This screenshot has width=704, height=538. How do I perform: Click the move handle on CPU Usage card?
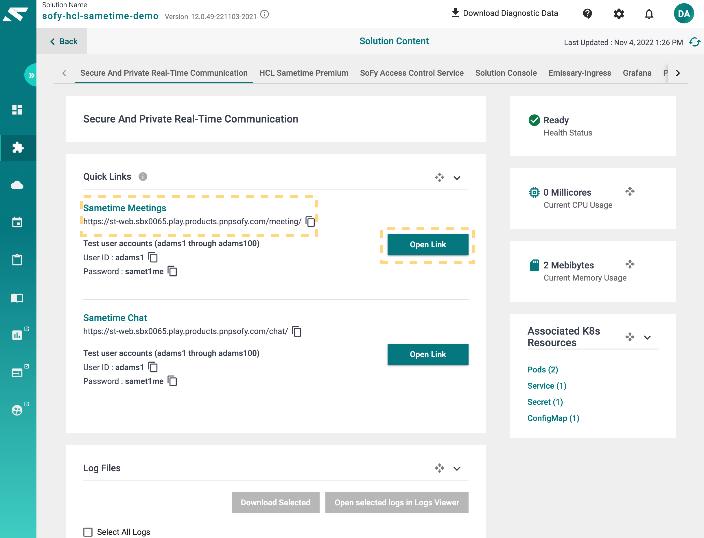click(630, 192)
